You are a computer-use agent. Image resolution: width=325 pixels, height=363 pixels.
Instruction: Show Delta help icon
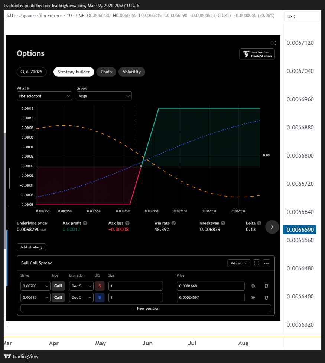[x=259, y=223]
